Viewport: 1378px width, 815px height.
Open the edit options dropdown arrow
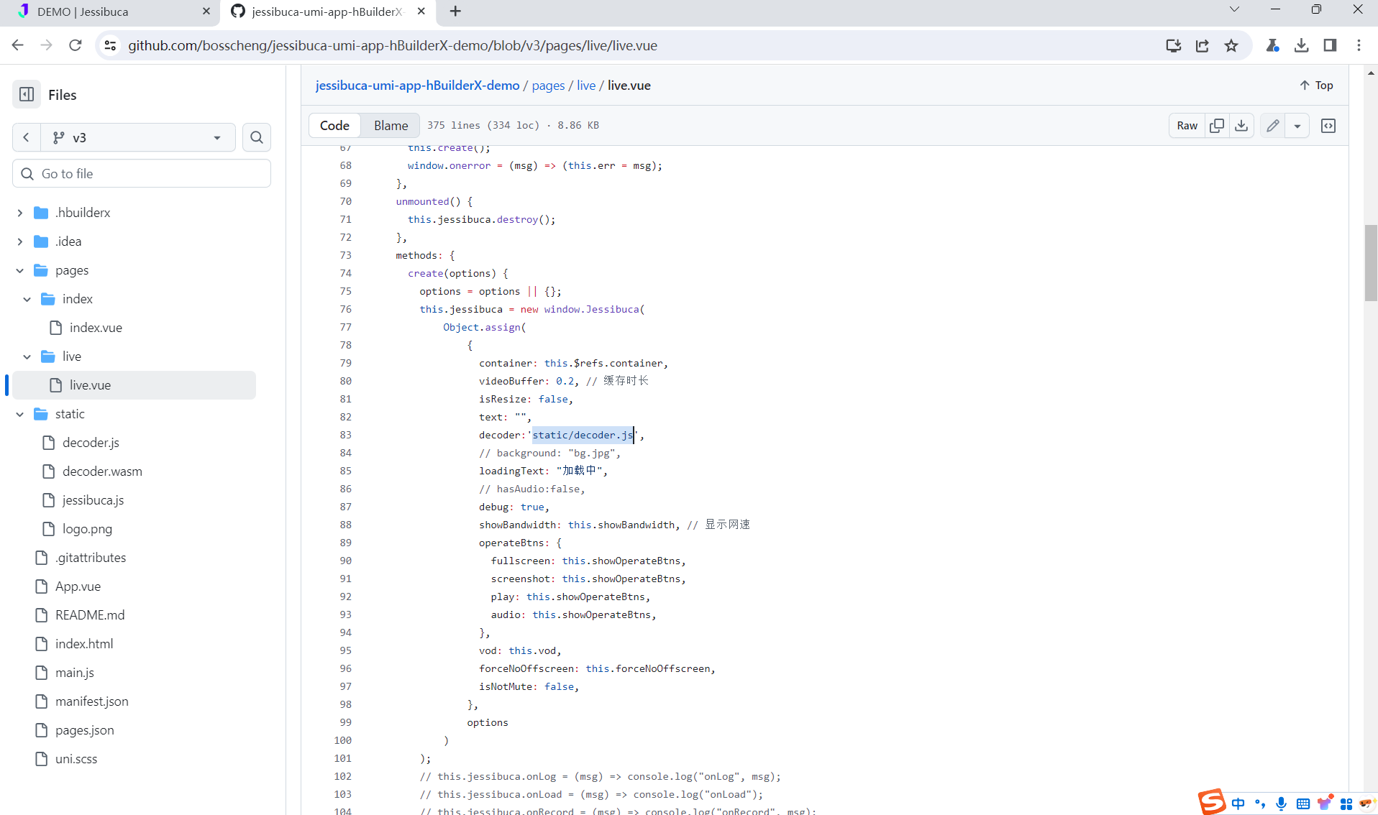point(1297,125)
